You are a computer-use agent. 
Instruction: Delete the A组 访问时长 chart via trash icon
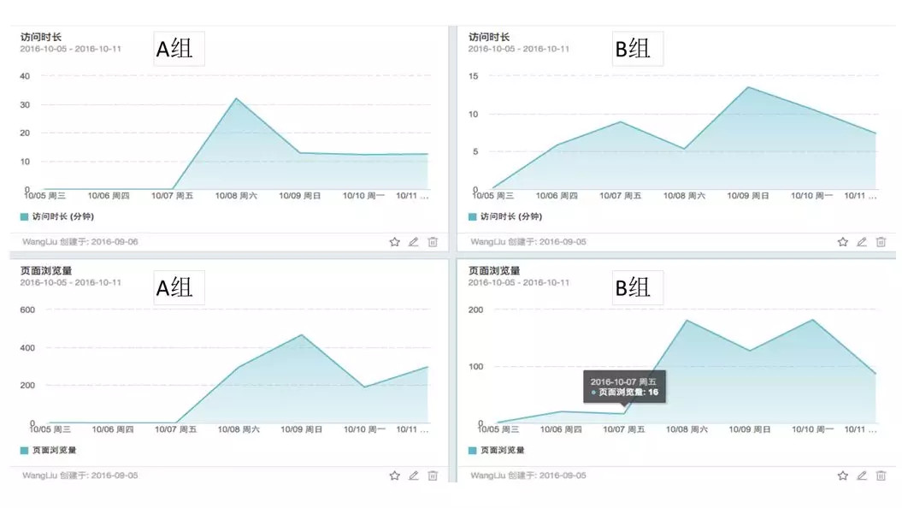pos(433,241)
